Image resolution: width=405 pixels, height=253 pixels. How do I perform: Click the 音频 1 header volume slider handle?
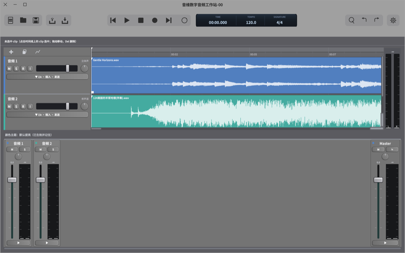[x=68, y=68]
